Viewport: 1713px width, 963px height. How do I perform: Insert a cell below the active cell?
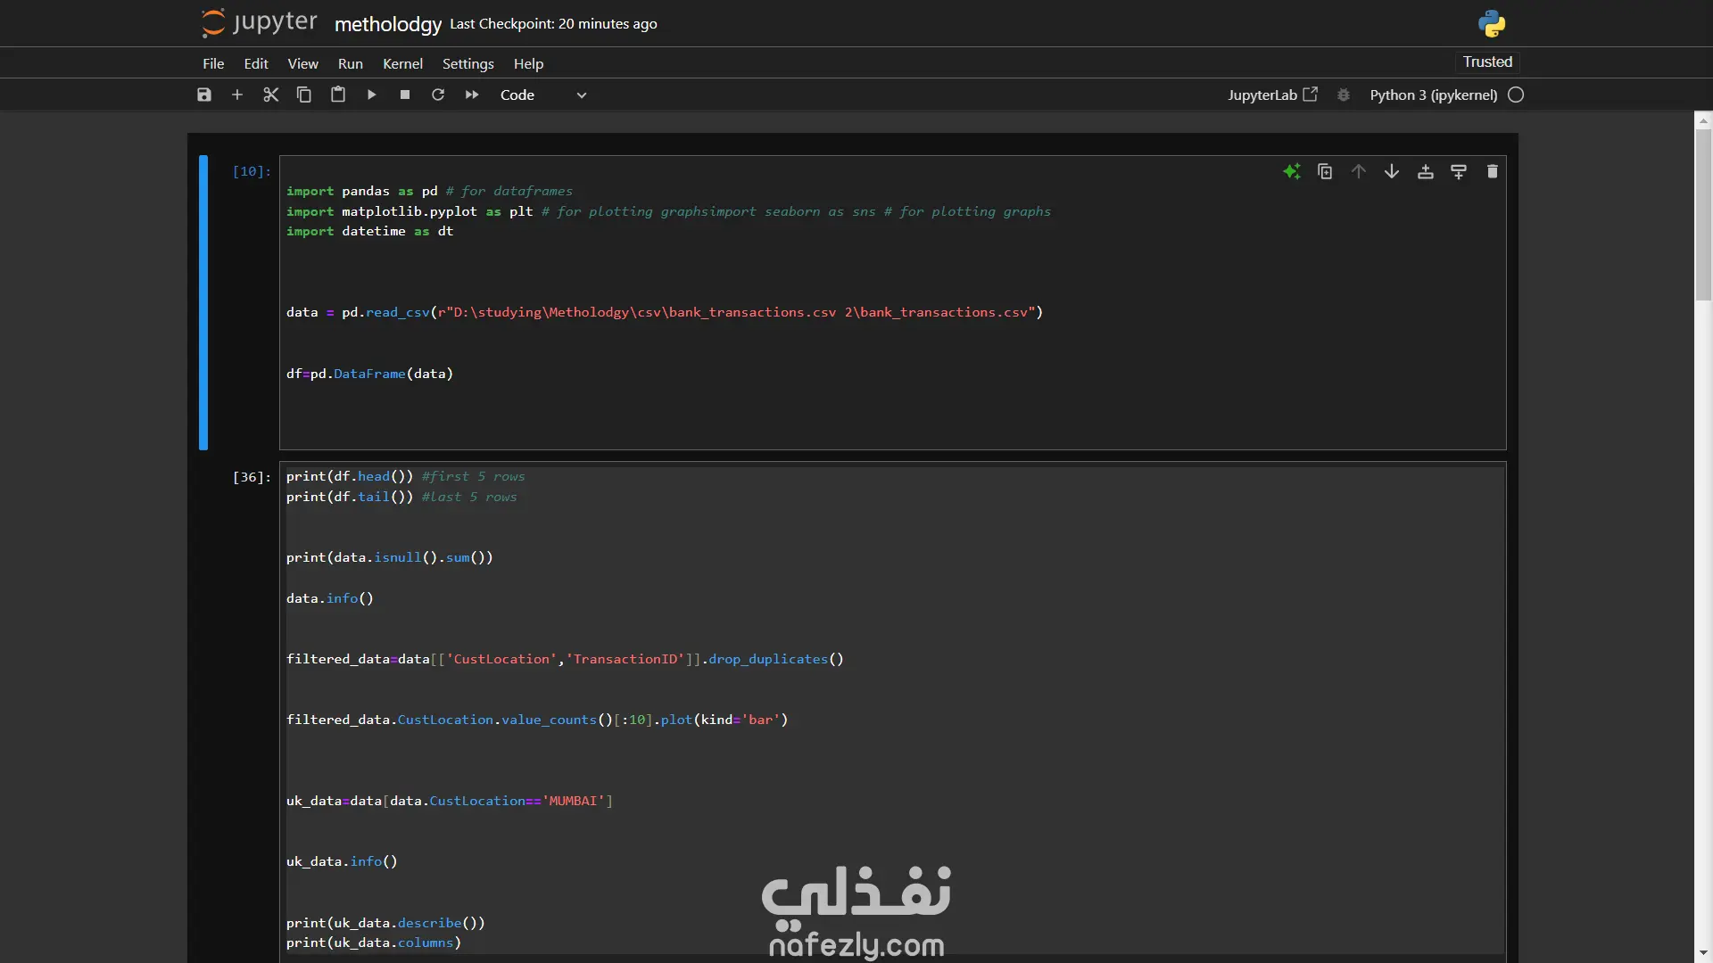click(1459, 171)
